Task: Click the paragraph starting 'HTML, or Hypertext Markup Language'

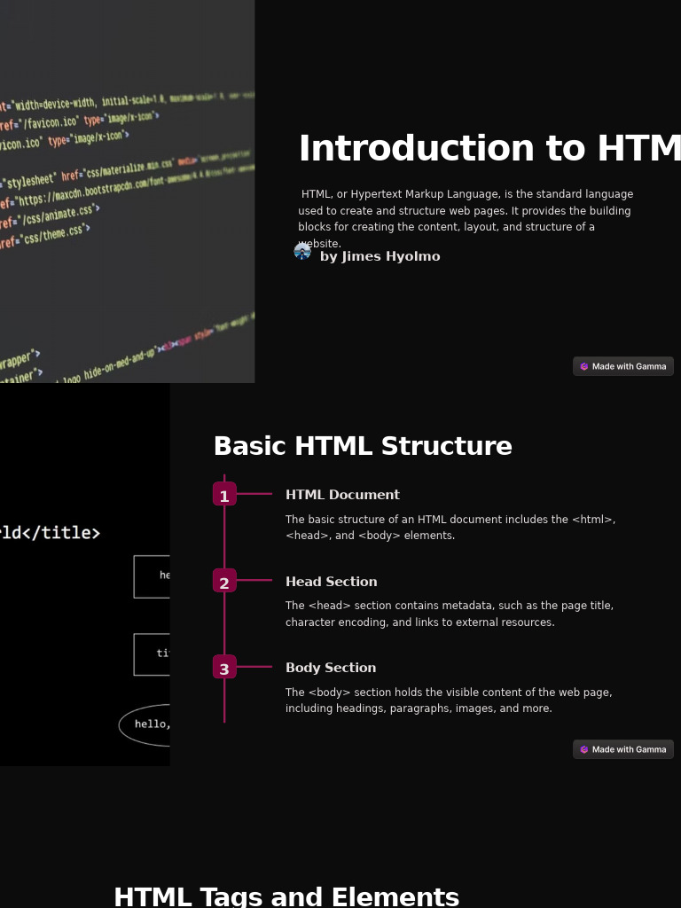Action: click(x=466, y=218)
